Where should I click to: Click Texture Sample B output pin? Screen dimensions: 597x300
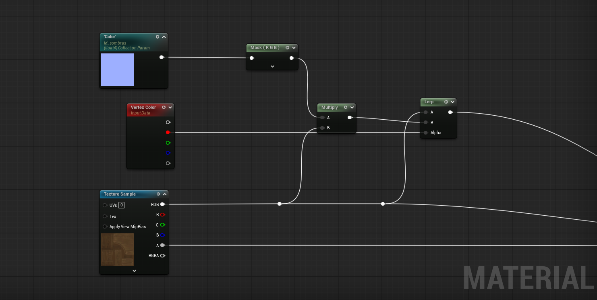click(x=163, y=235)
